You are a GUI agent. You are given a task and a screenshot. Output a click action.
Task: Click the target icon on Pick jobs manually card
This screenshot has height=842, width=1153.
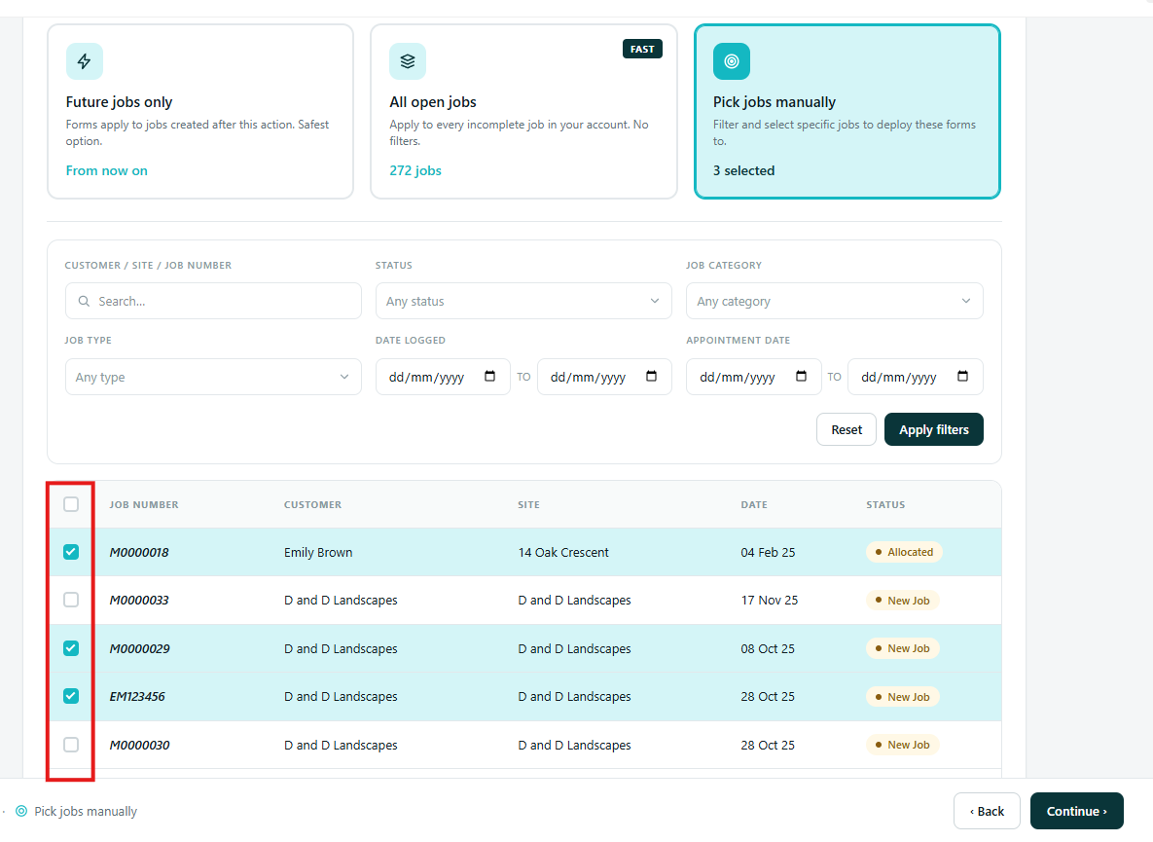pos(731,61)
